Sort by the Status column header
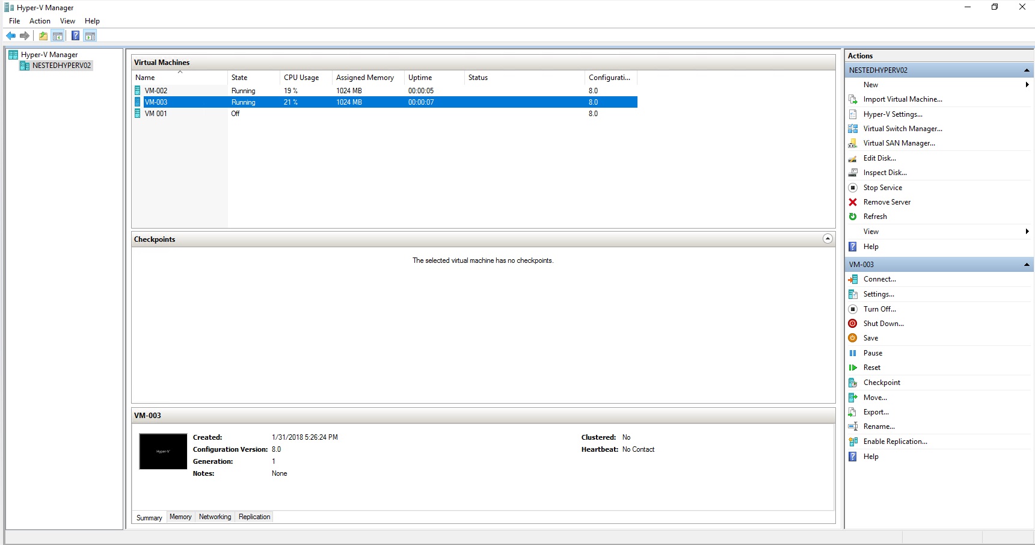The image size is (1035, 545). (525, 78)
